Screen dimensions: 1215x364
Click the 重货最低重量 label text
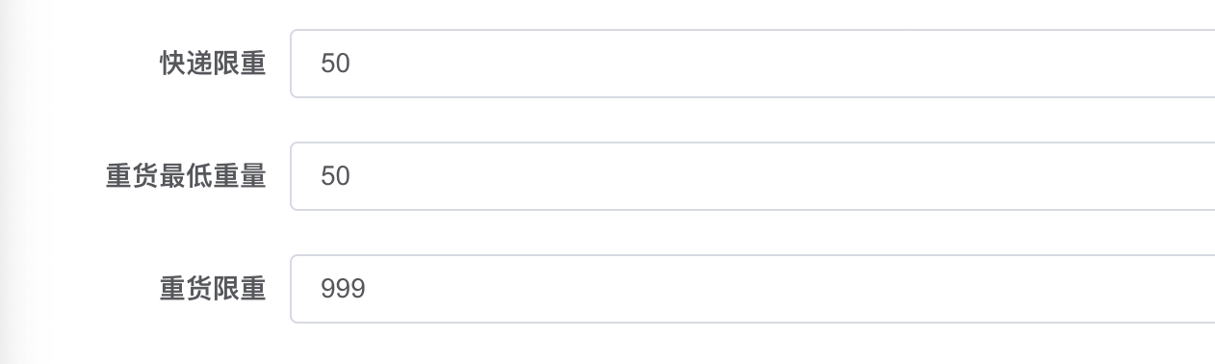click(x=186, y=176)
